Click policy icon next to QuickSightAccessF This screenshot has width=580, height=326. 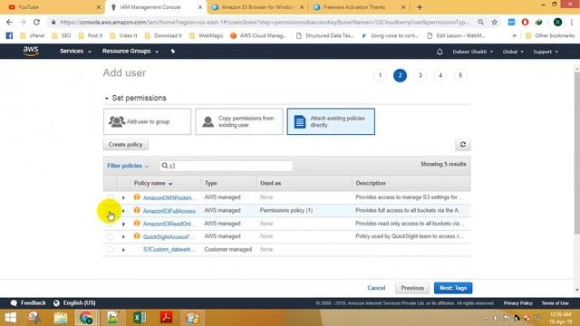pyautogui.click(x=137, y=235)
